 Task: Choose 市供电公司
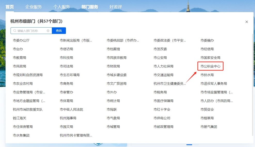(x=162, y=118)
